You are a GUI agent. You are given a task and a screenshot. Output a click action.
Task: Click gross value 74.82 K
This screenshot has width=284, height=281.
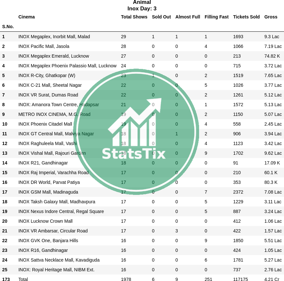[x=272, y=56]
